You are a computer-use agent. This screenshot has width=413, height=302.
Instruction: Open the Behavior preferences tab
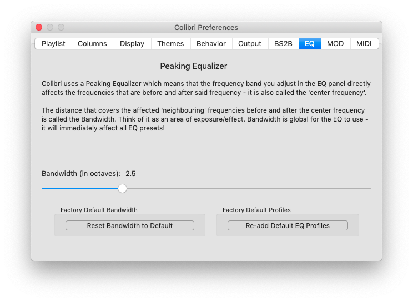pos(211,43)
